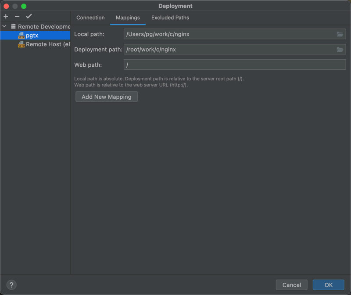Focus the Local path text field

[228, 34]
